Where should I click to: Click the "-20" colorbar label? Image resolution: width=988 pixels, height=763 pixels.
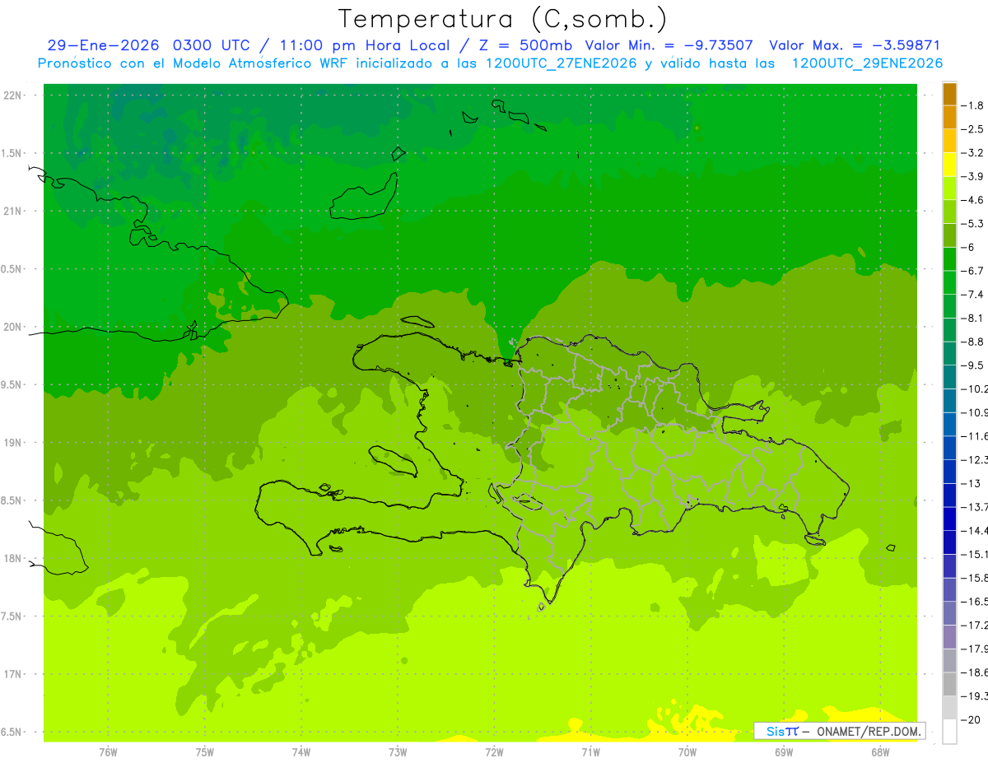[972, 720]
